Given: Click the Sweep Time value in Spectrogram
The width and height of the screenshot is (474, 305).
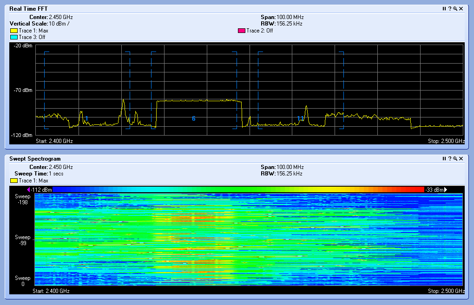Looking at the screenshot, I should 56,174.
